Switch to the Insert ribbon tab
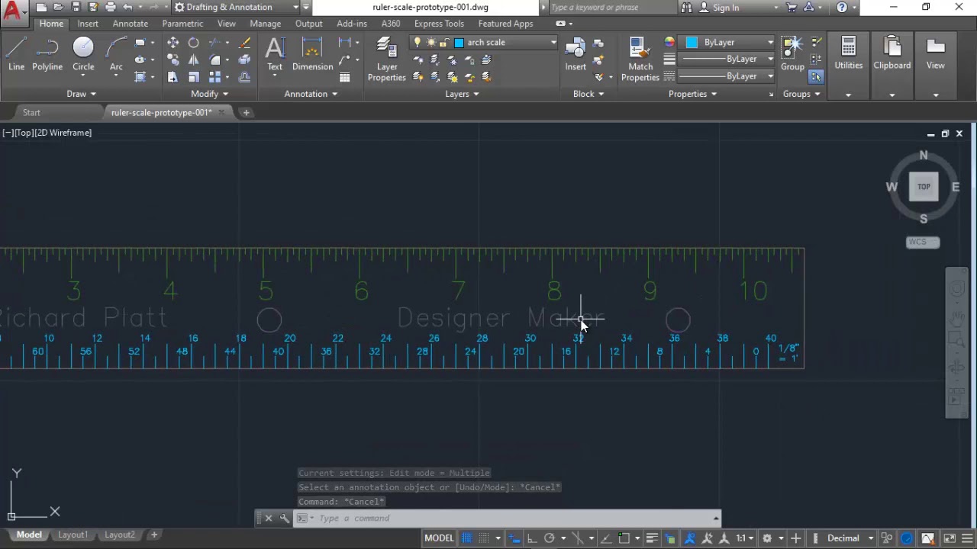This screenshot has height=549, width=977. coord(88,24)
